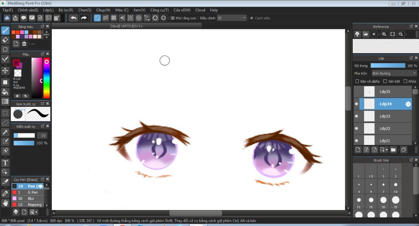The height and width of the screenshot is (226, 419).
Task: Open the Bộ lọc(R) menu
Action: pos(66,10)
